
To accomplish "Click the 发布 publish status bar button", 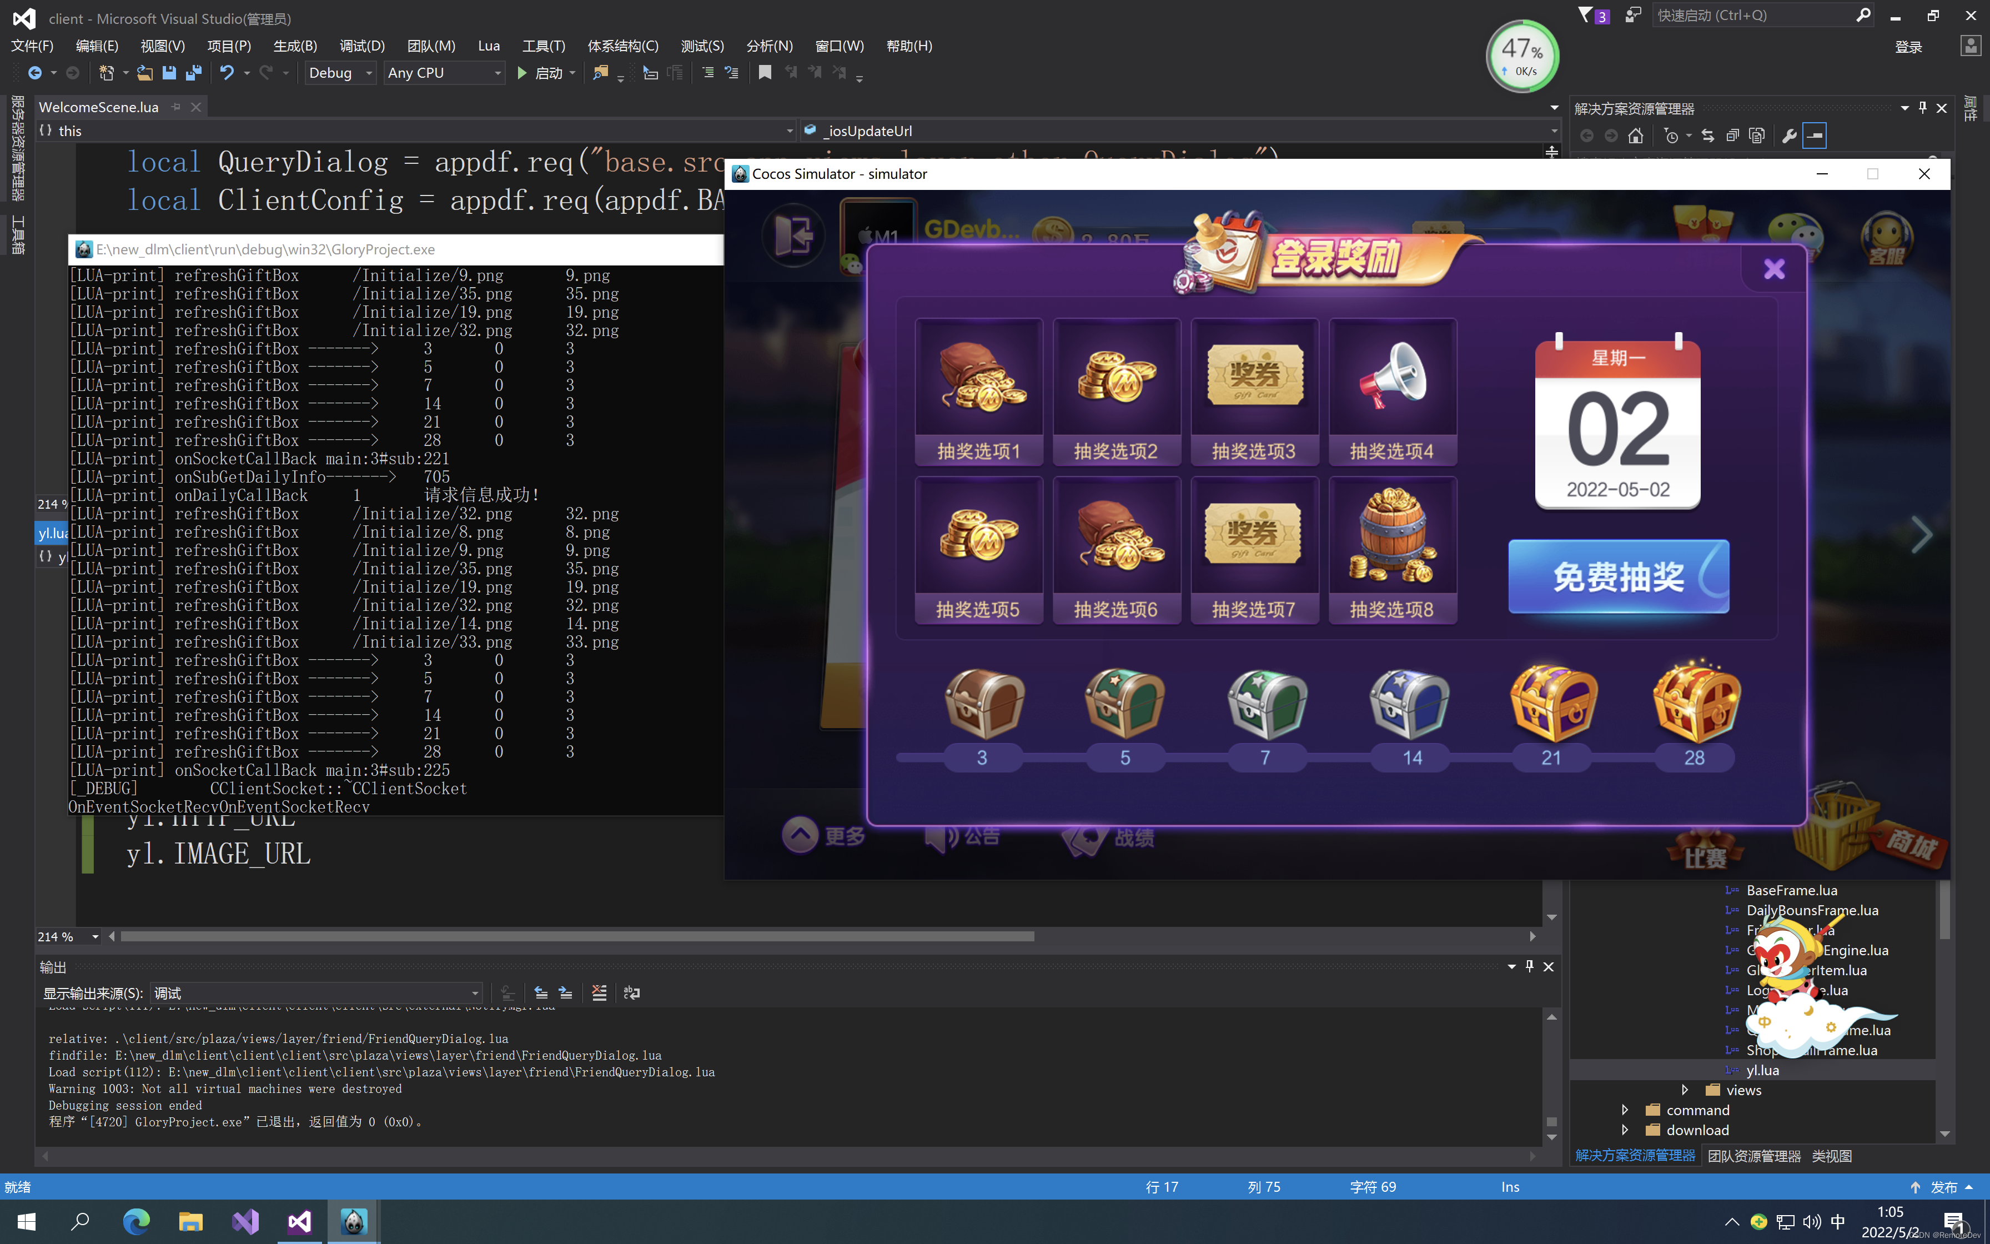I will tap(1944, 1187).
